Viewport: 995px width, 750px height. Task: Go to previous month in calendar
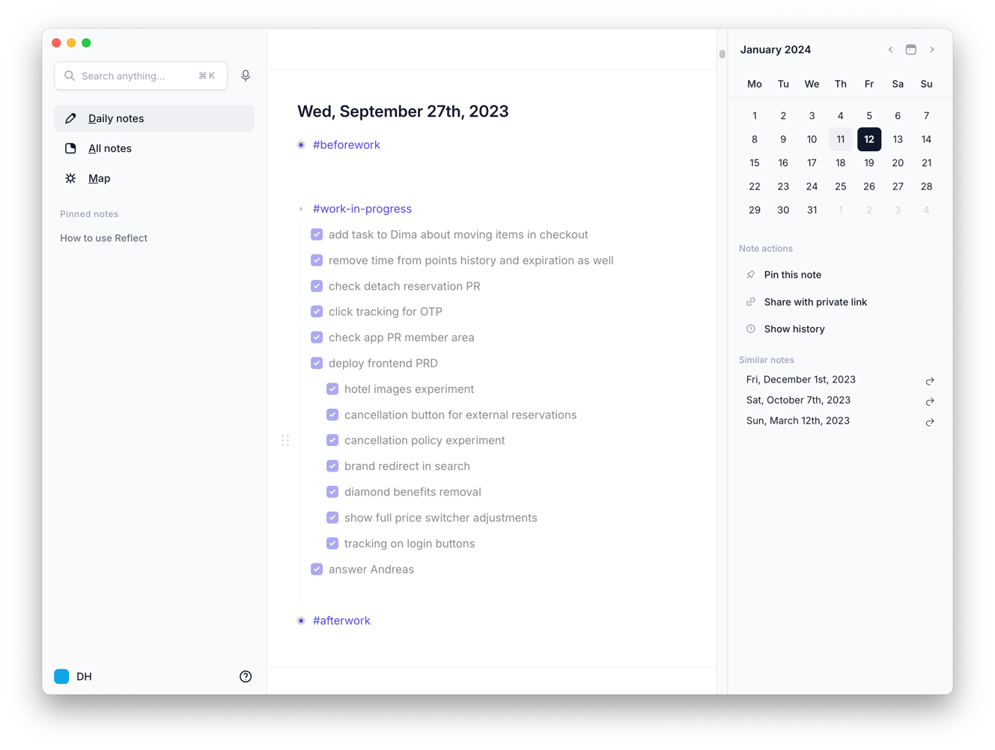(890, 49)
